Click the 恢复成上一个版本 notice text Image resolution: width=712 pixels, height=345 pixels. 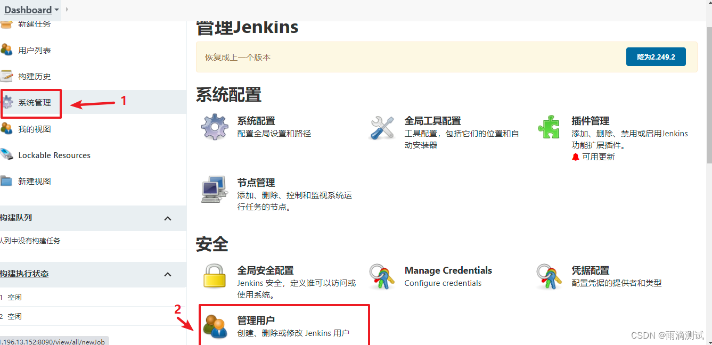coord(238,57)
